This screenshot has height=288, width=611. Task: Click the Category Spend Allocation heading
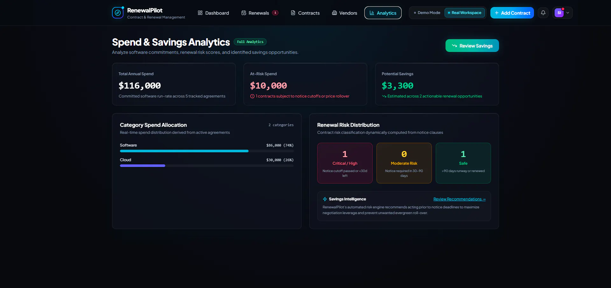point(153,125)
